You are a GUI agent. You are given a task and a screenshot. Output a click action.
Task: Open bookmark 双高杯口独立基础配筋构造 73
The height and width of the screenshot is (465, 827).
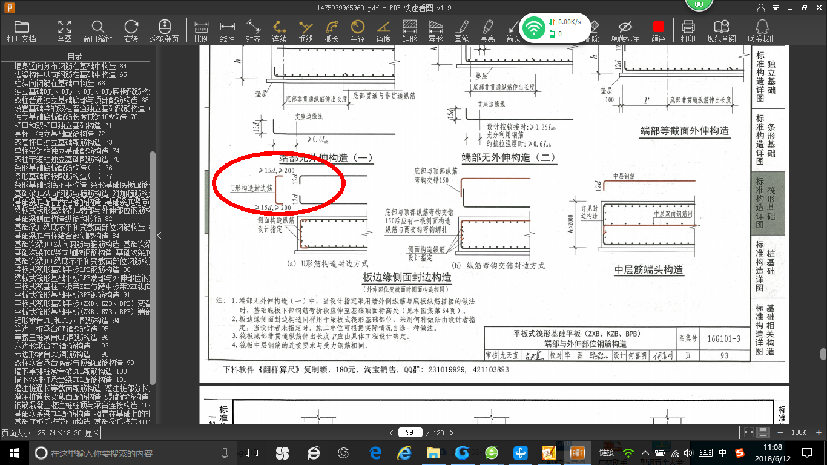63,142
